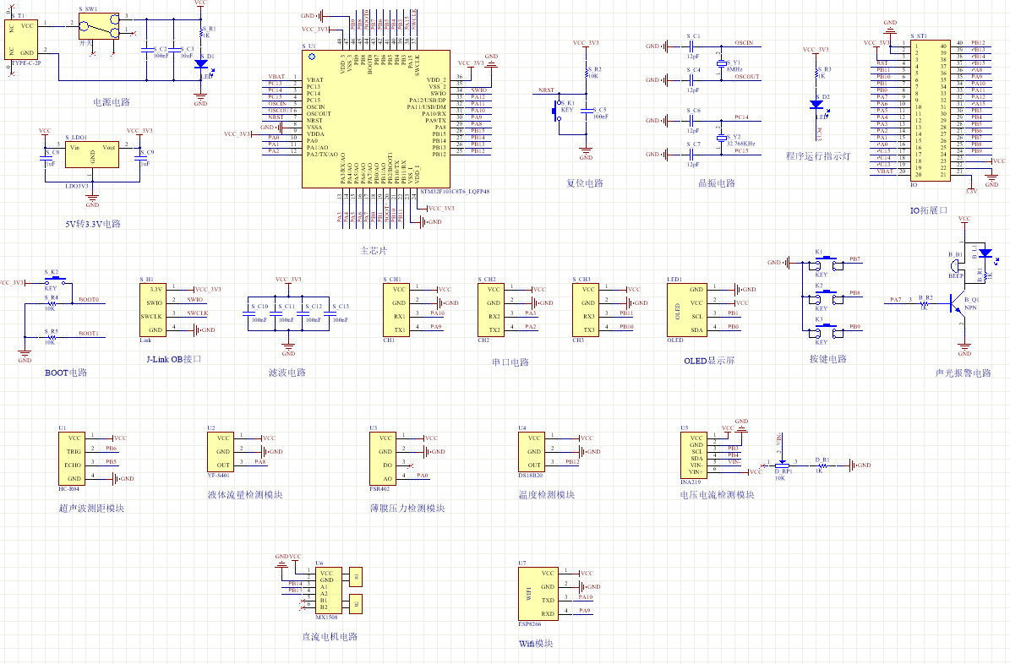Viewport: 1010px width, 664px height.
Task: Click the DS18B20 temperature sensor U4
Action: click(532, 451)
